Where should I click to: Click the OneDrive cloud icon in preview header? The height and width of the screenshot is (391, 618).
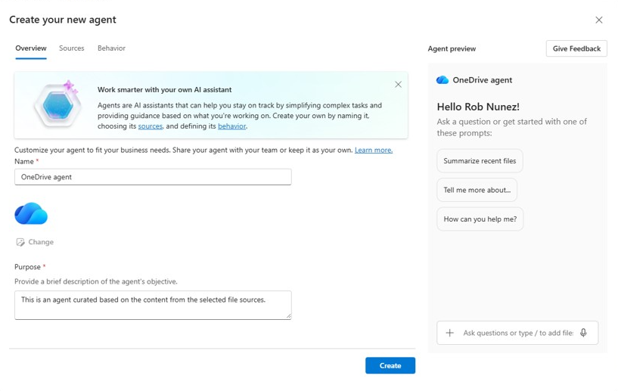(443, 80)
